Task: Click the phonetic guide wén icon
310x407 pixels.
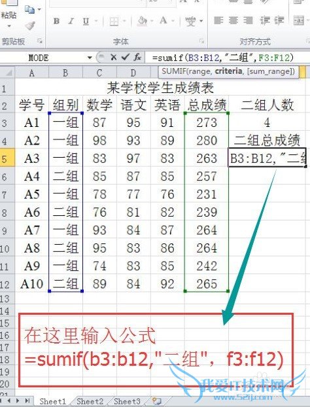Action: (191, 21)
